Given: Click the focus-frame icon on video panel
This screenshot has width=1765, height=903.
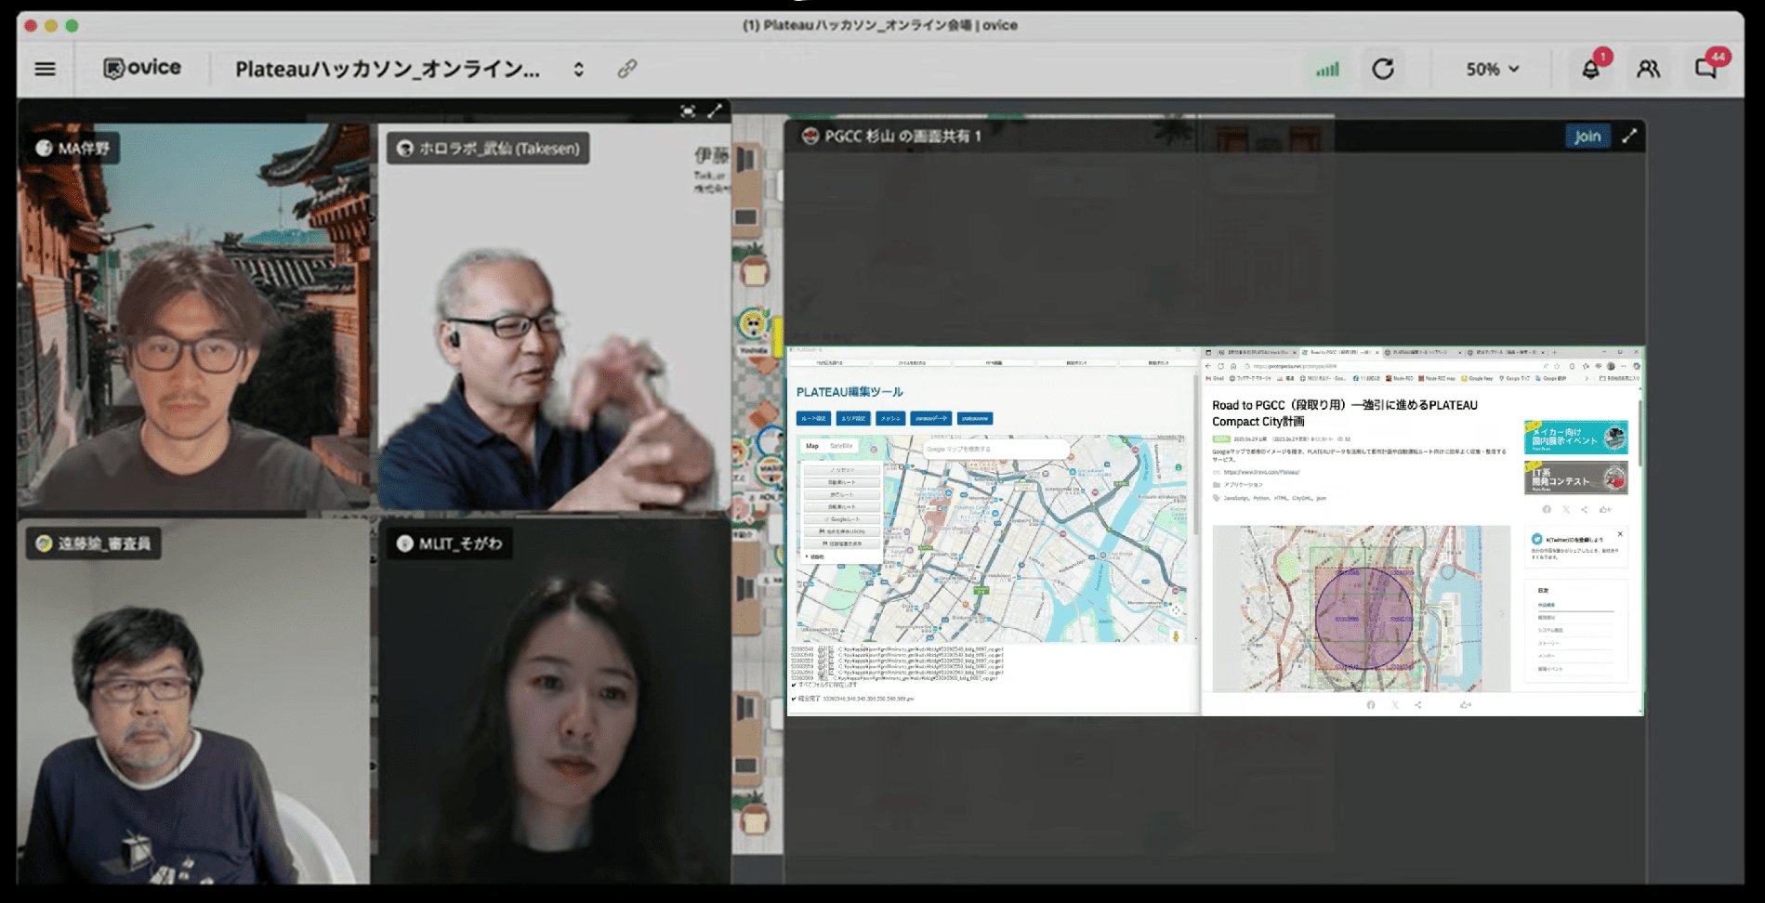Looking at the screenshot, I should point(688,111).
